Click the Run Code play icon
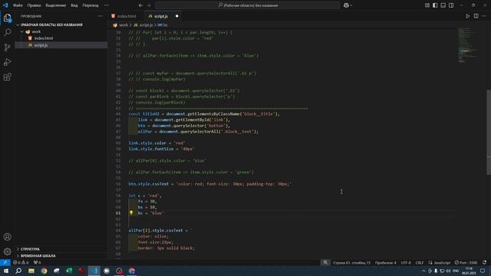The width and height of the screenshot is (491, 276). click(467, 16)
